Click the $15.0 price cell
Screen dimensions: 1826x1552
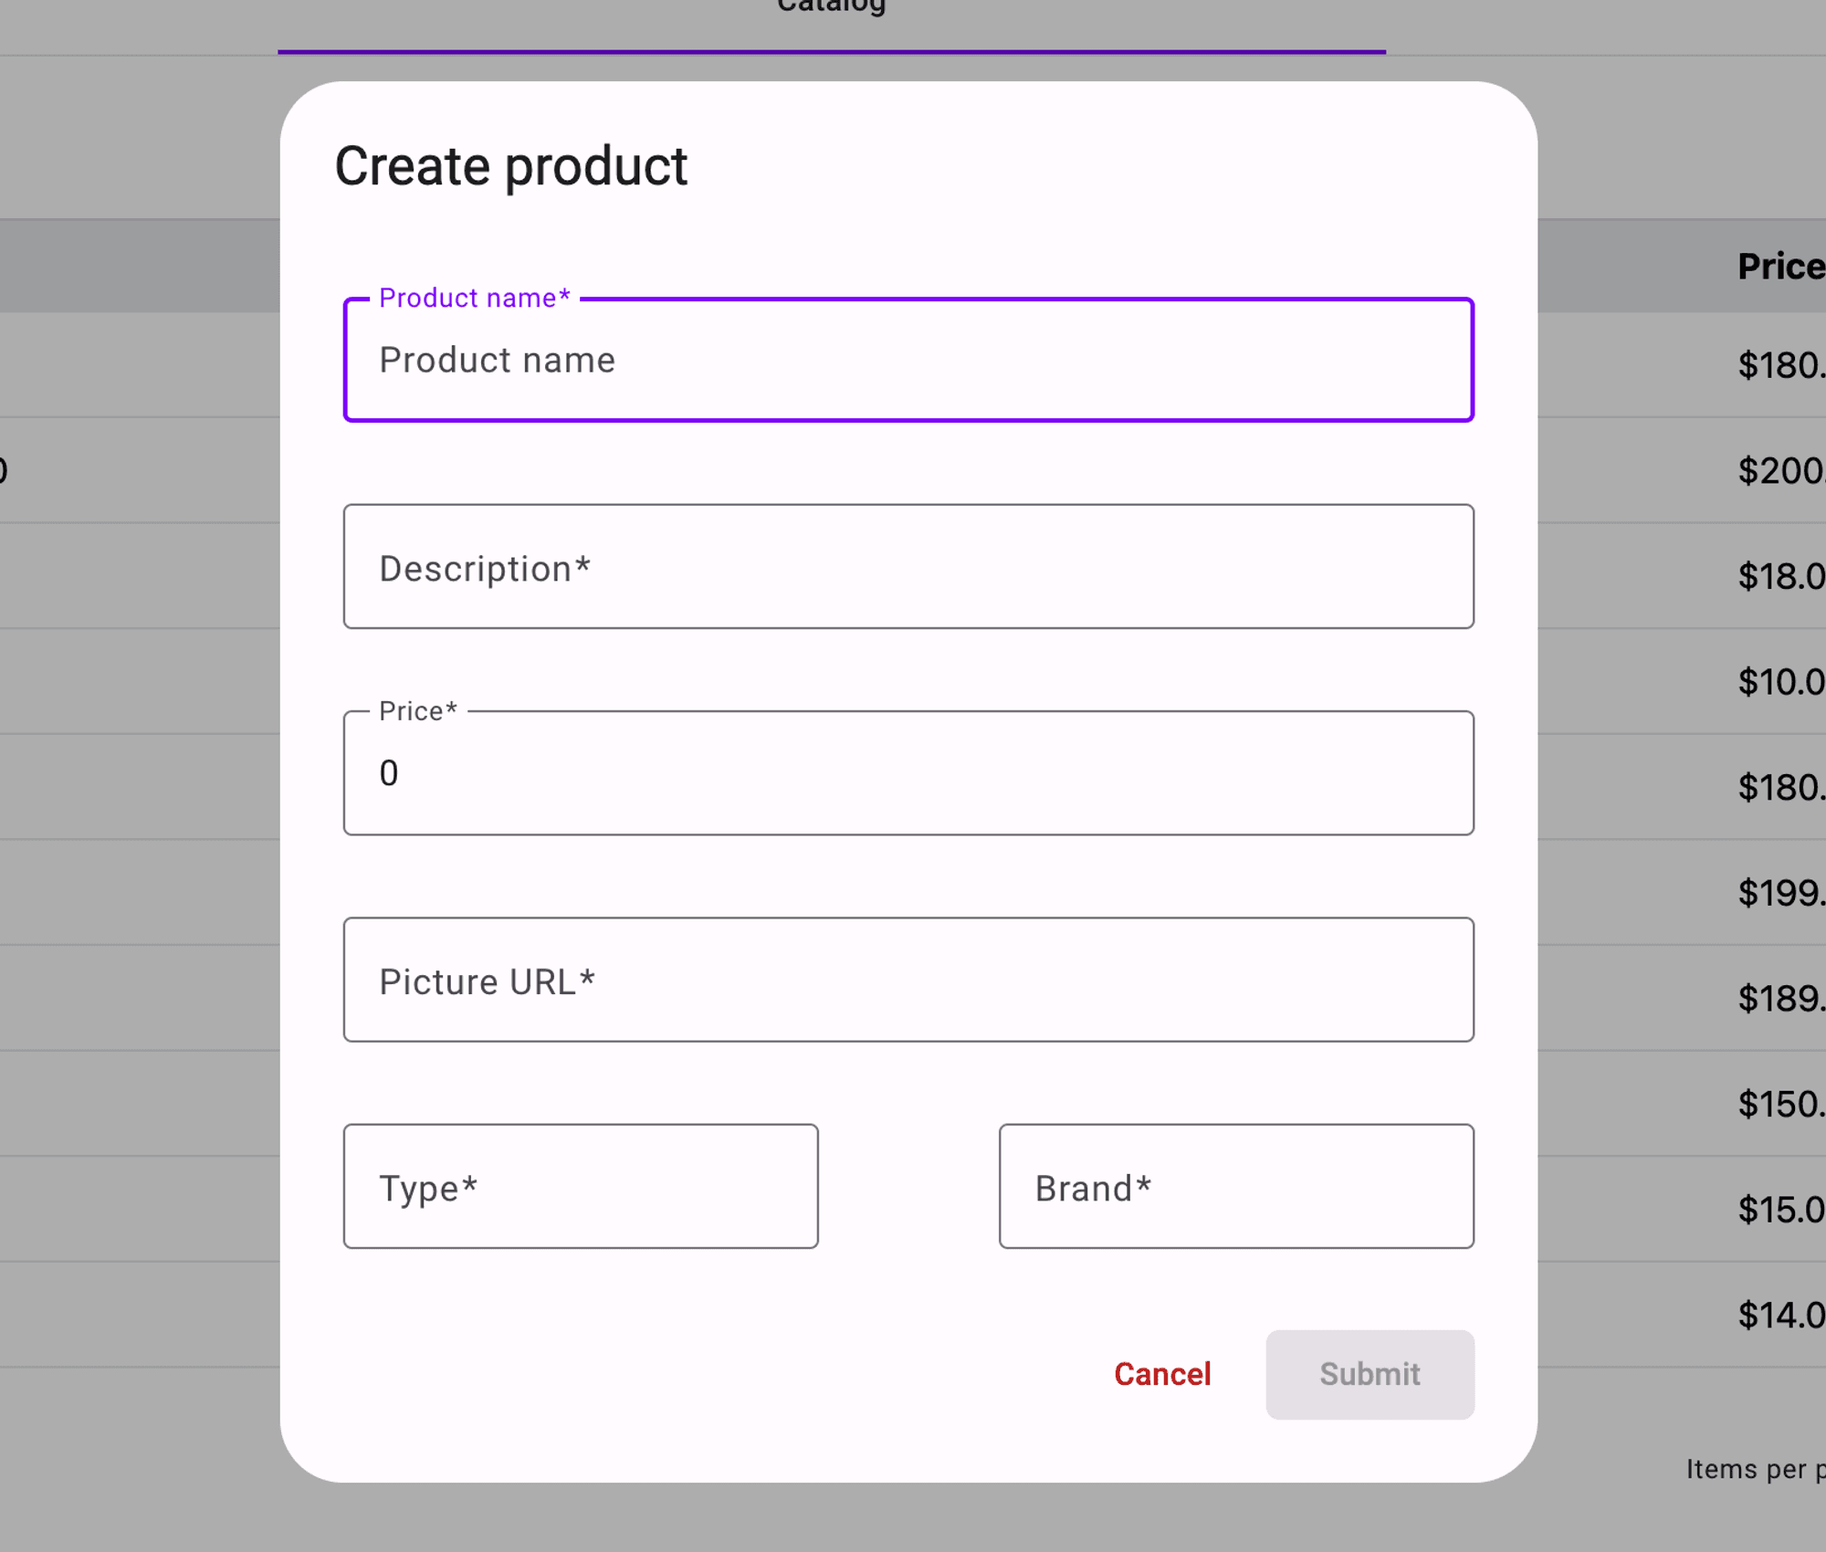[1780, 1210]
